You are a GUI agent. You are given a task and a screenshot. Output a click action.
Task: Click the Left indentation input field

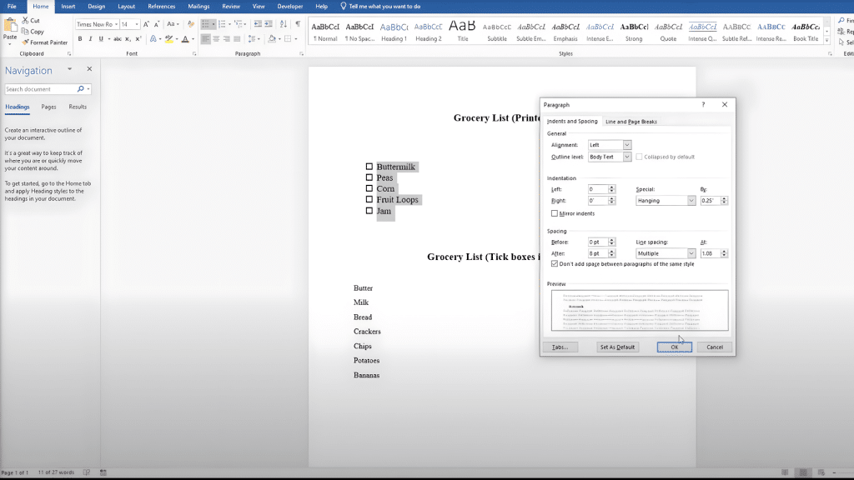click(598, 189)
